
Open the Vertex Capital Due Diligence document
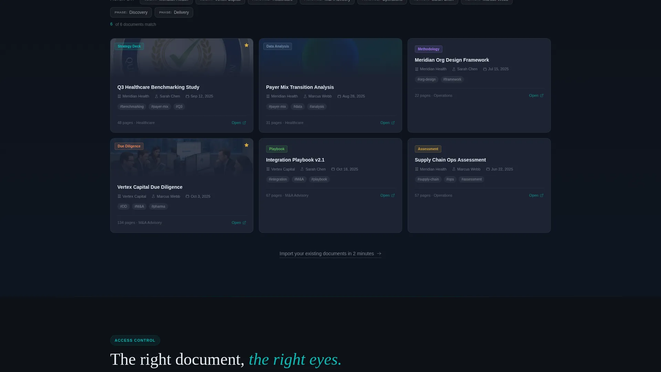[x=239, y=223]
